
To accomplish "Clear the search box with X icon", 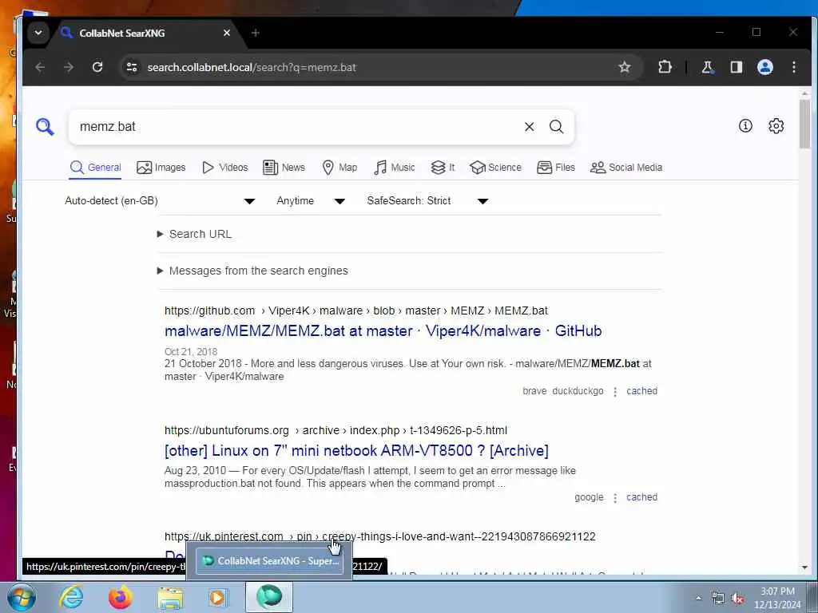I will click(529, 127).
